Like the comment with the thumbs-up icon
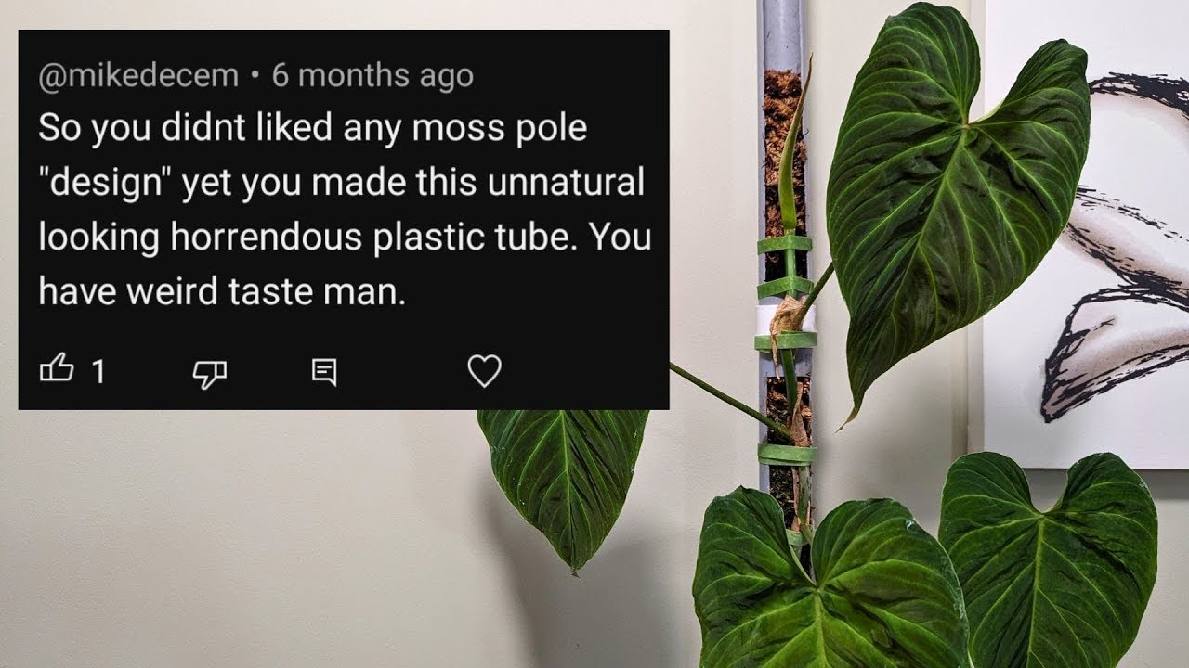1189x668 pixels. click(56, 370)
